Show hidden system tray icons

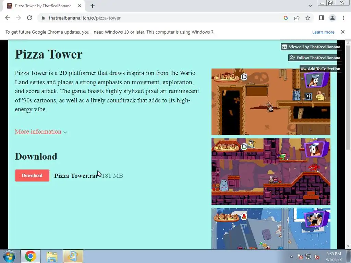(291, 256)
